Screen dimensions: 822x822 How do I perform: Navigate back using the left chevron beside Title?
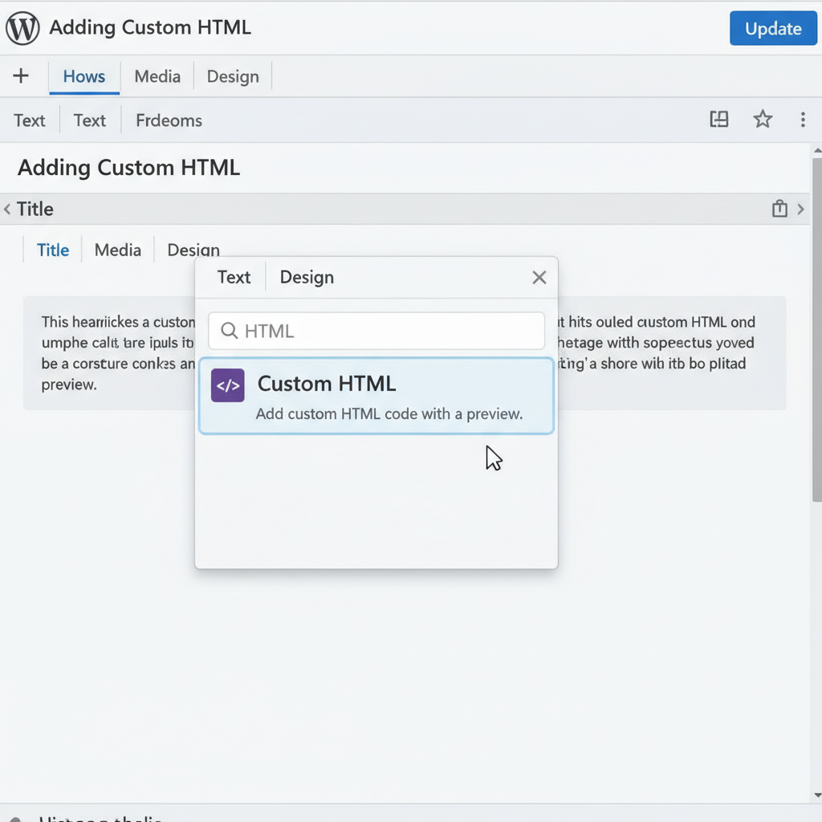coord(9,209)
